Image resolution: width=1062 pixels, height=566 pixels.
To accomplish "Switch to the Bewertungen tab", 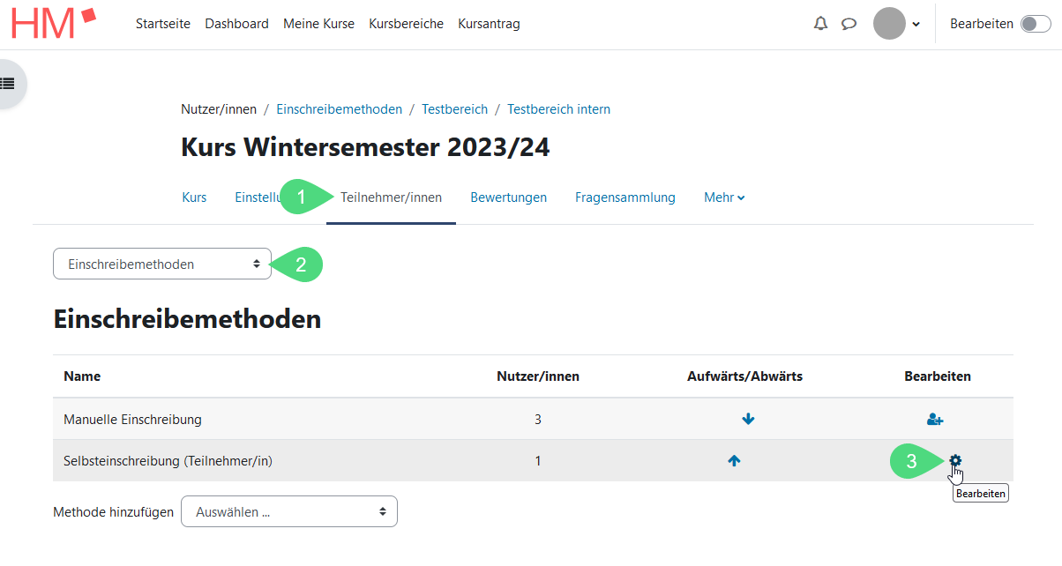I will 508,197.
